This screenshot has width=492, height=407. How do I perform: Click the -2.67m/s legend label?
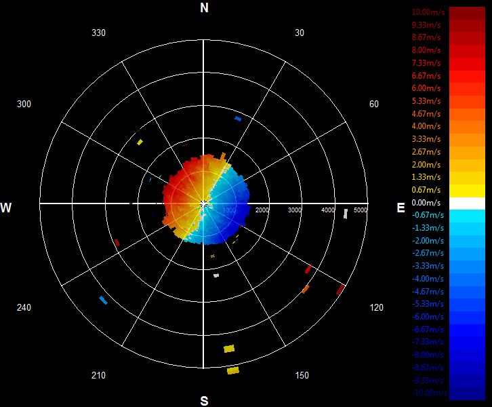[428, 253]
